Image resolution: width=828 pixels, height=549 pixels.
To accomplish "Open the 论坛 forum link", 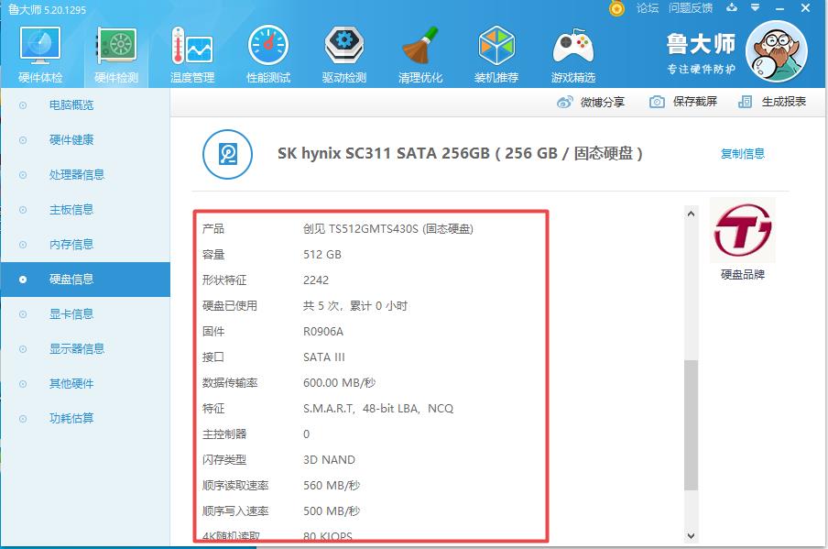I will (648, 8).
